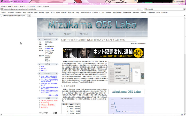Open the pixiv bookmark
The image size is (186, 116).
(158, 13)
